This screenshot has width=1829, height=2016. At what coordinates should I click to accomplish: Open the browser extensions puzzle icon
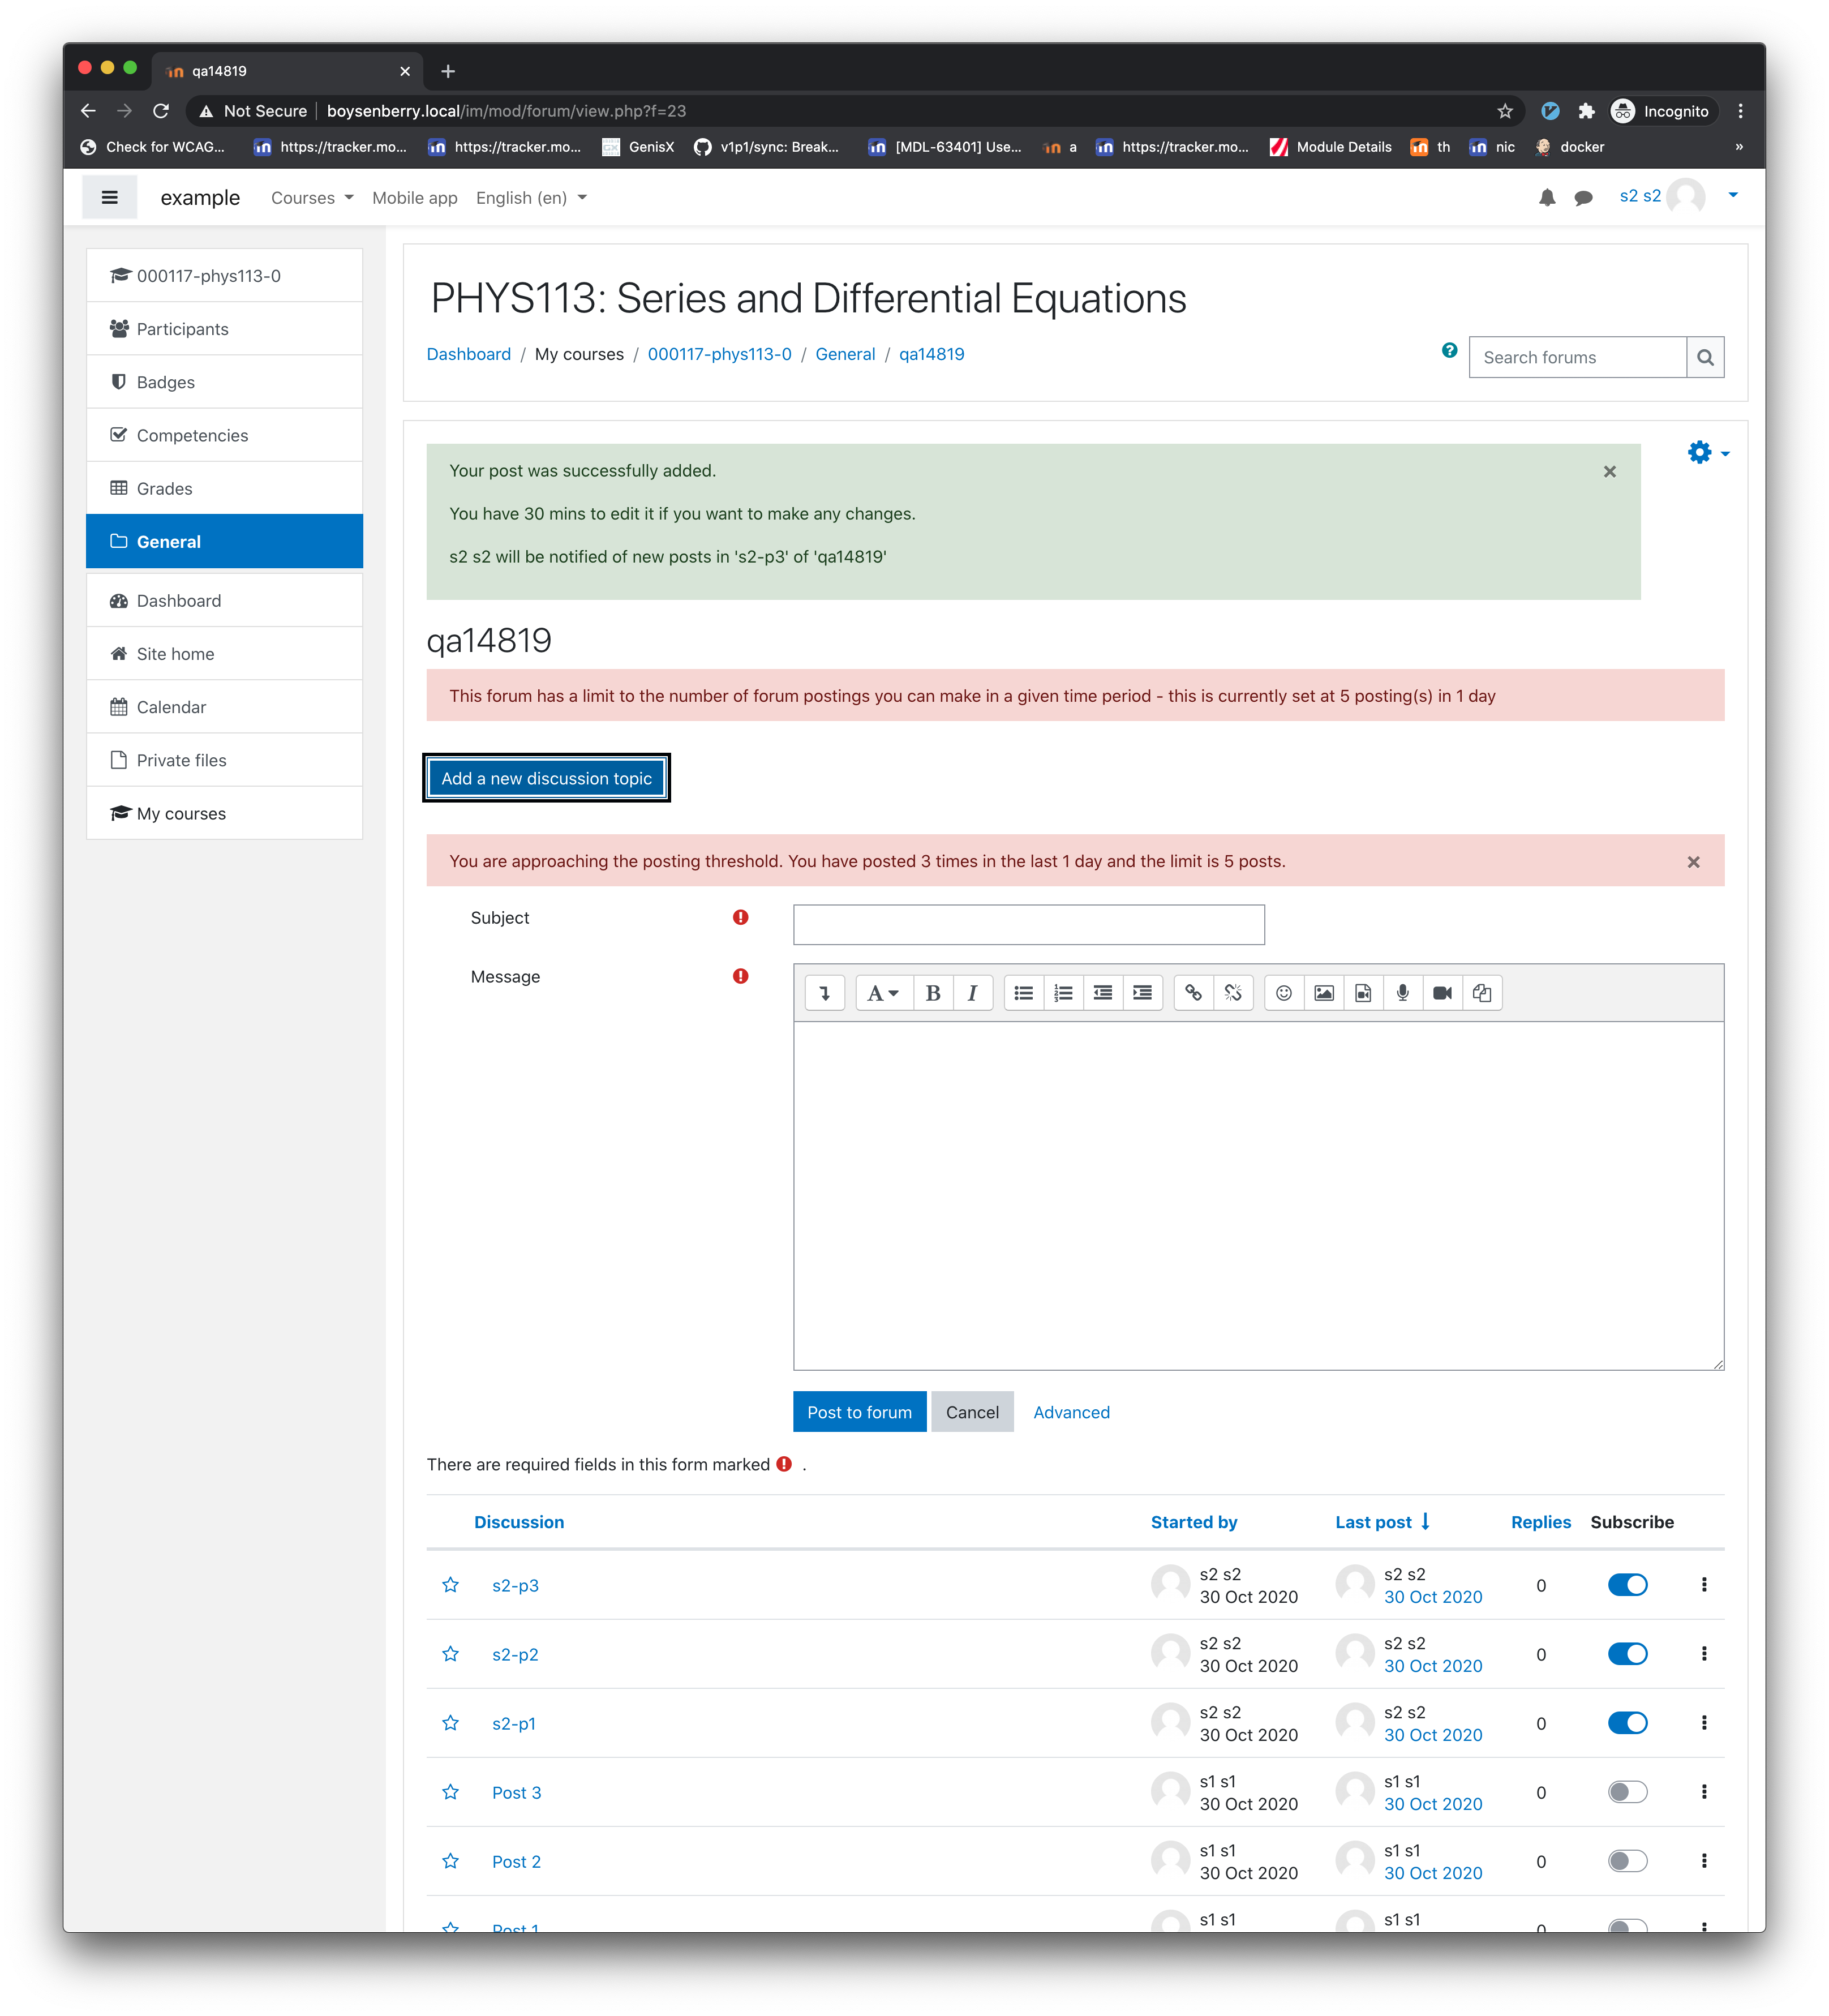click(x=1586, y=111)
